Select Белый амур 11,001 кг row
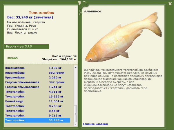174x130 pixels. pos(37,101)
